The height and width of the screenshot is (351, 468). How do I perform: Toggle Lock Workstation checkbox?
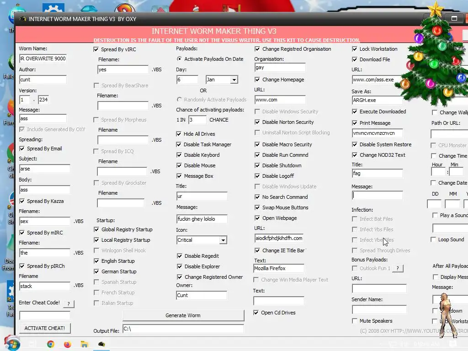[x=354, y=49]
